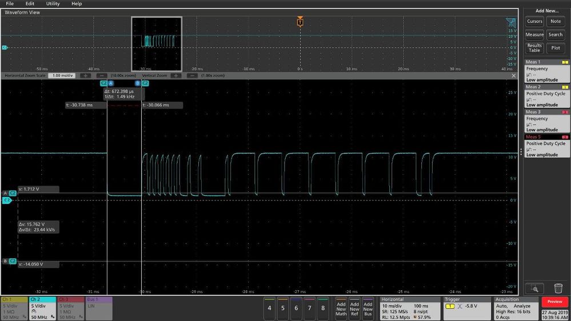This screenshot has width=571, height=321.
Task: Turn on channel 7 button
Action: [x=310, y=308]
